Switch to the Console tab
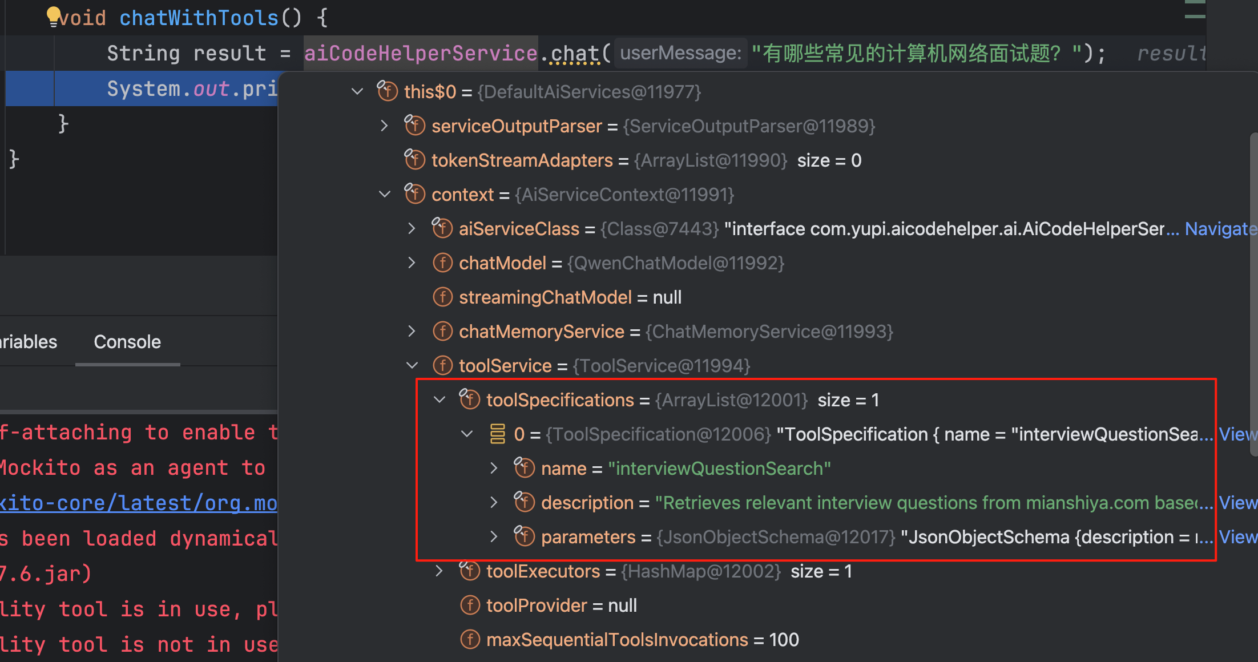Screen dimensions: 1258x662 tap(127, 342)
